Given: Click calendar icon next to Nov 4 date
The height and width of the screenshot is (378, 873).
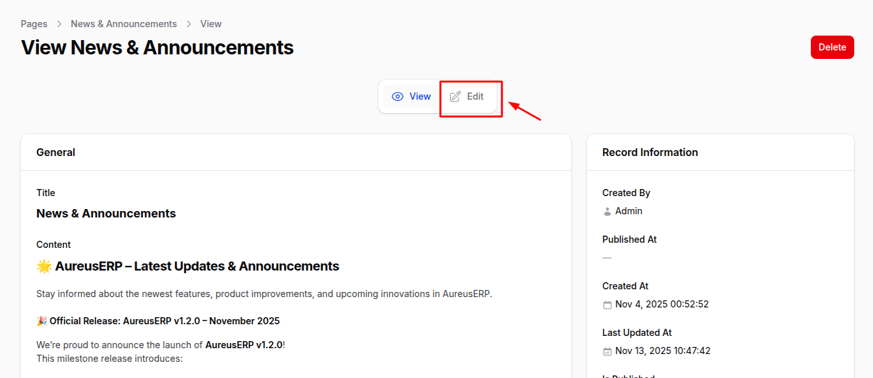Looking at the screenshot, I should (607, 305).
